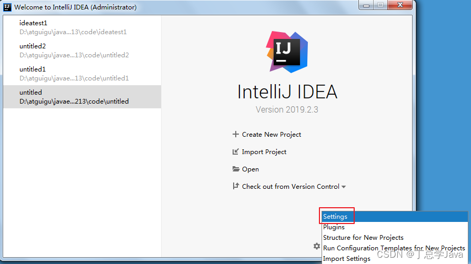
Task: Choose Run Configuration Templates for New Projects
Action: (395, 248)
